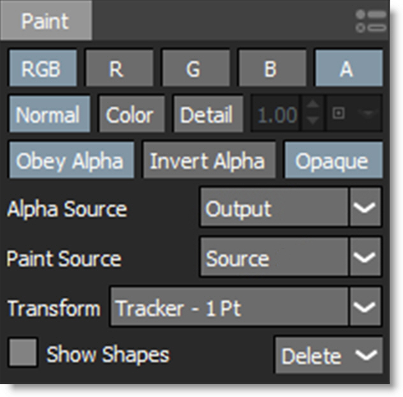Expand the Transform tracker dropdown arrow
Image resolution: width=403 pixels, height=397 pixels.
tap(365, 308)
